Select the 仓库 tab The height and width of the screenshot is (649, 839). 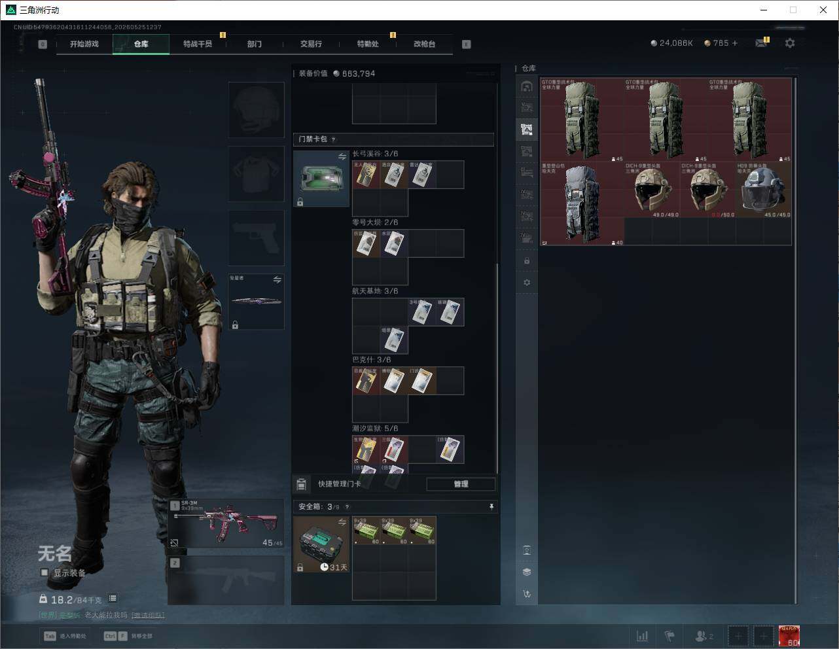pos(141,44)
